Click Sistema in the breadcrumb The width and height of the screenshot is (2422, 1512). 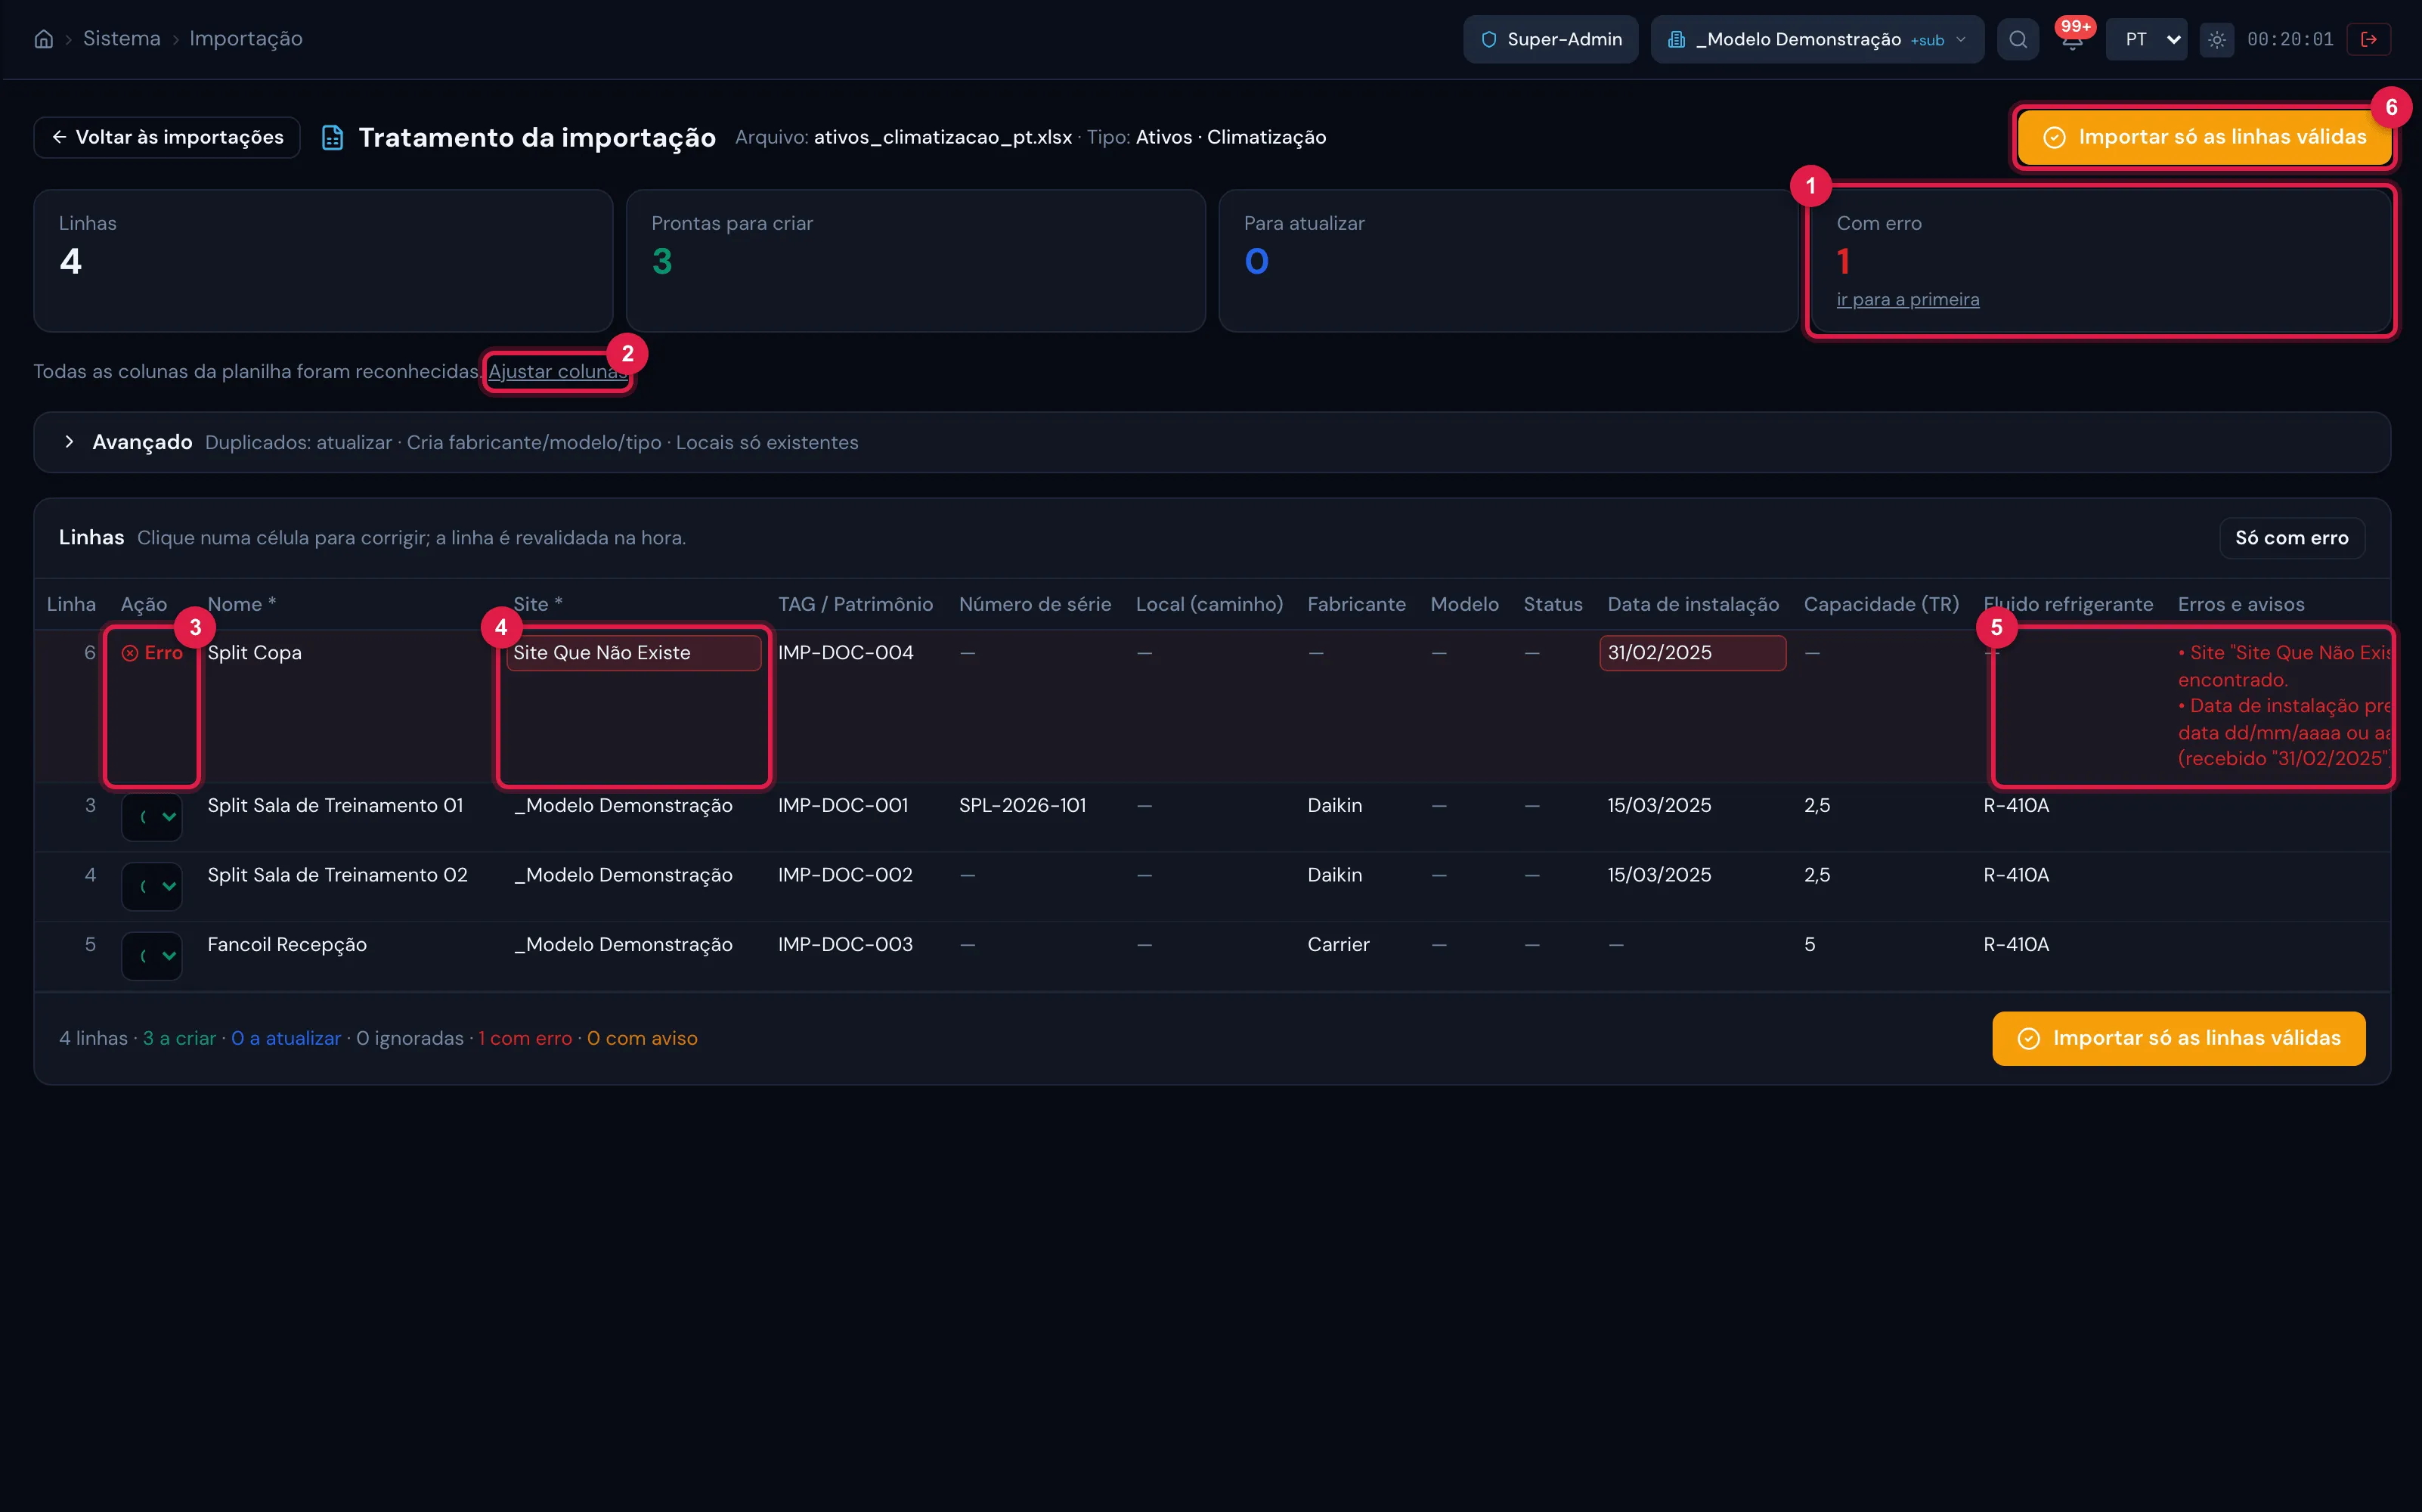(121, 38)
